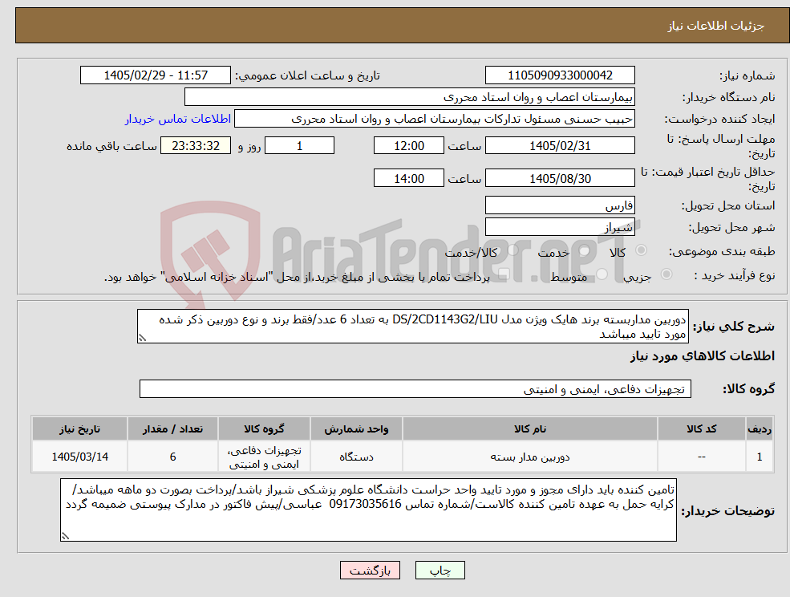The height and width of the screenshot is (597, 790).
Task: Click the نام کالا column header
Action: (x=529, y=428)
